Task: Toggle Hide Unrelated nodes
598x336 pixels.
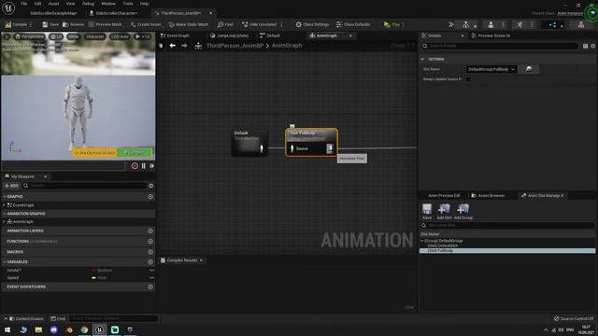Action: point(260,24)
